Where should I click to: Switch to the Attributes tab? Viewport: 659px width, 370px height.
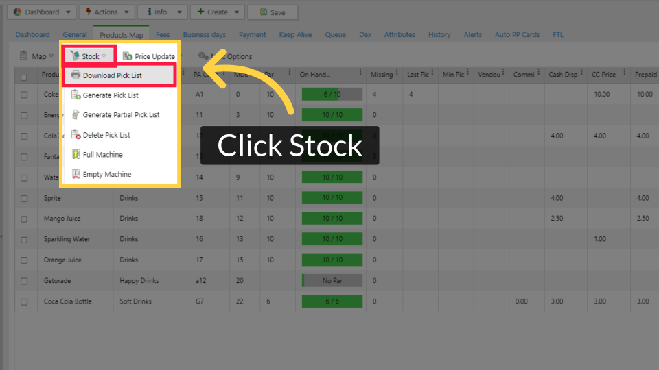pyautogui.click(x=400, y=34)
